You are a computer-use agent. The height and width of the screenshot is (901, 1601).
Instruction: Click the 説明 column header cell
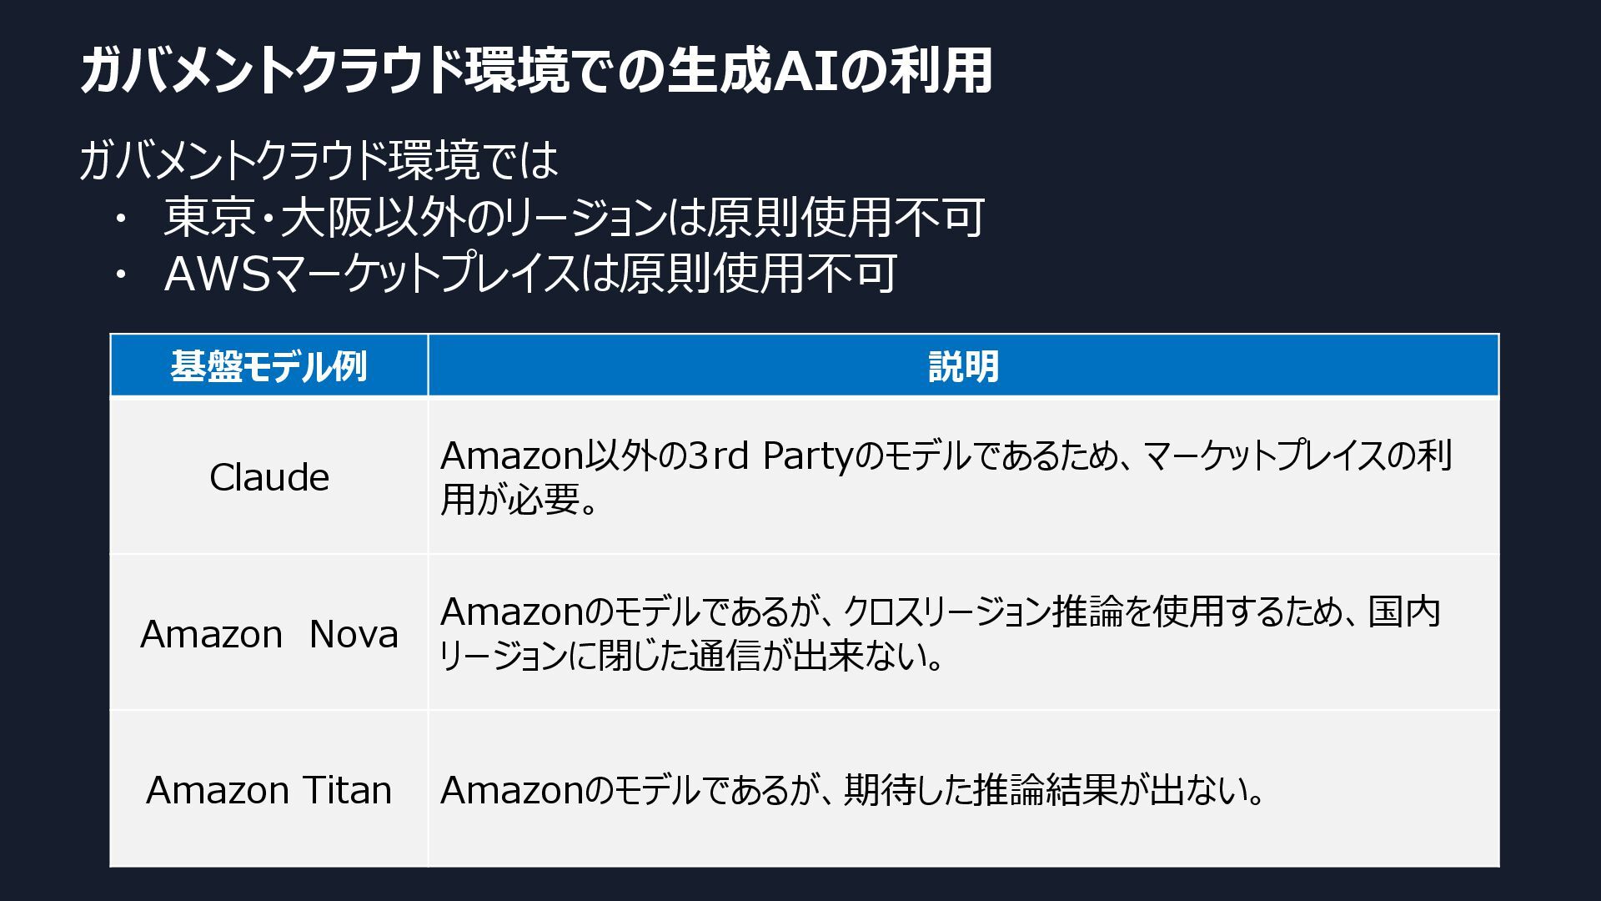tap(963, 366)
